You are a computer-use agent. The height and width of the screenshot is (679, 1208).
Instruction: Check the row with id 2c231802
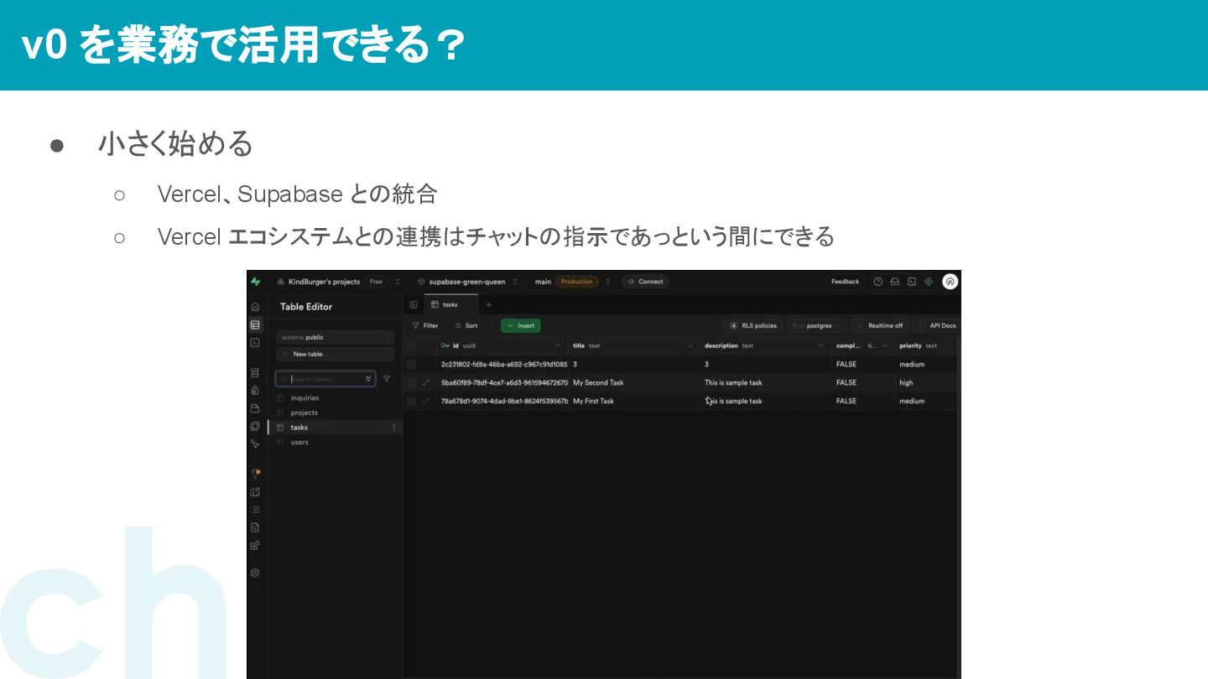click(411, 364)
